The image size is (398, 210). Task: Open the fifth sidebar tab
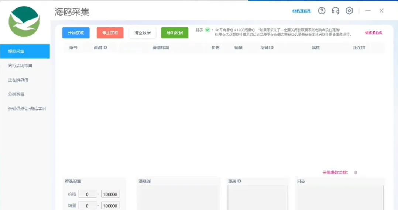pyautogui.click(x=27, y=109)
